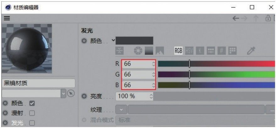276x128 pixels.
Task: Choose the color from picture mode icon
Action: pos(160,51)
